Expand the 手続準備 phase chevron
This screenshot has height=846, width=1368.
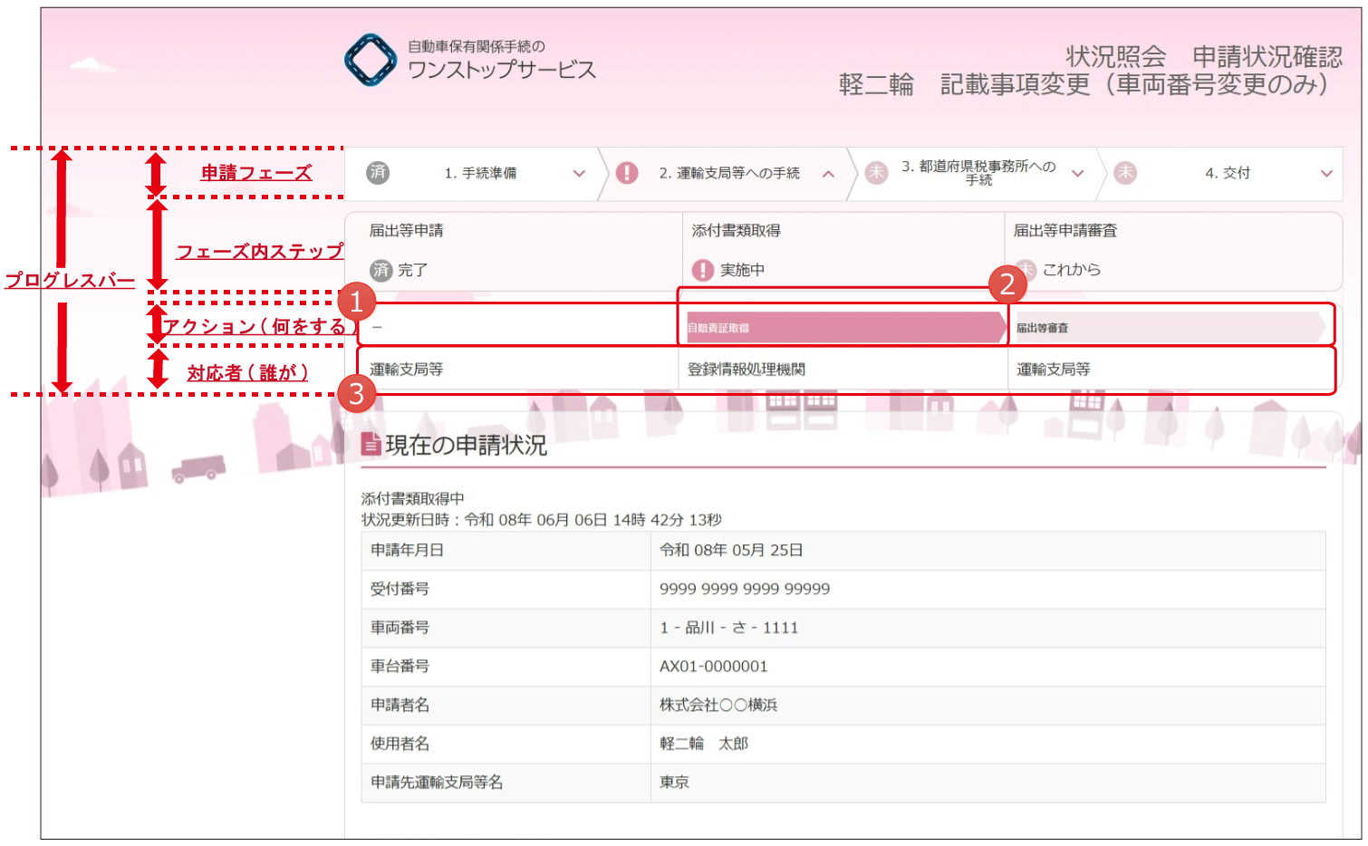579,173
